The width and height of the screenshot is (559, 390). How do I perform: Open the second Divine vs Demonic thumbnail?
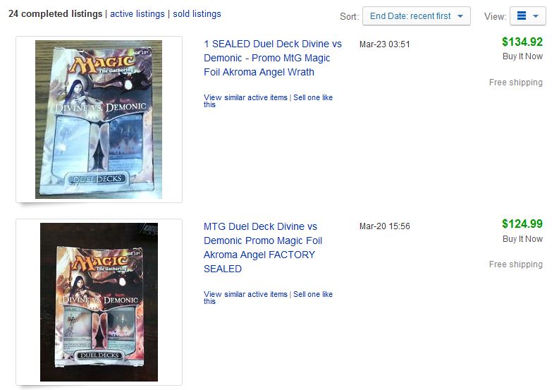tap(99, 303)
